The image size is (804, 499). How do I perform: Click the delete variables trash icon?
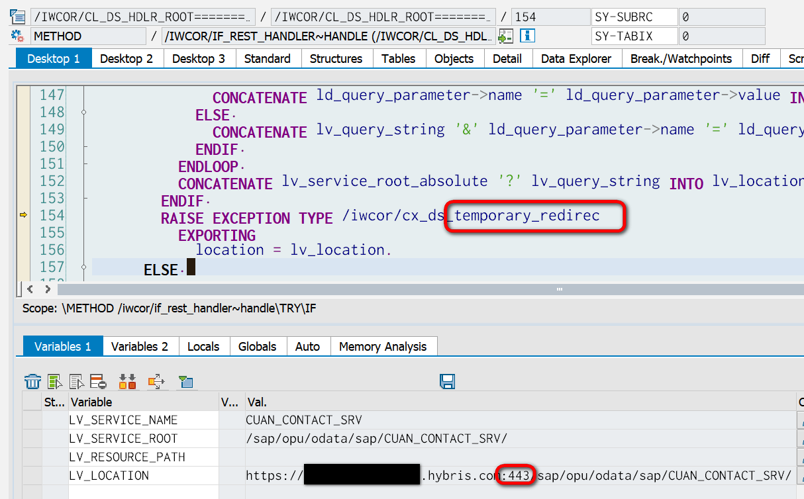tap(32, 381)
